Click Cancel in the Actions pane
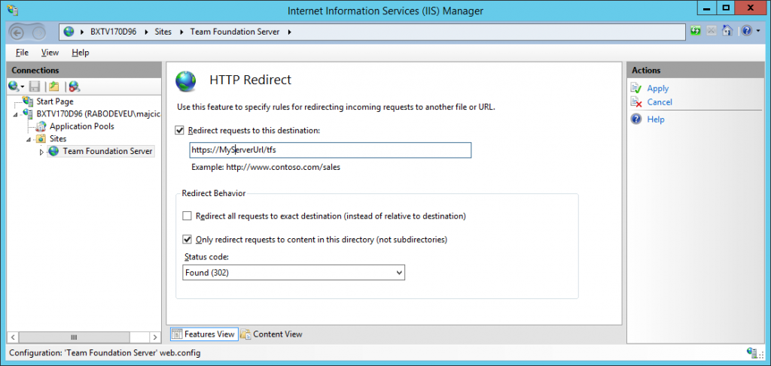The image size is (771, 366). [660, 102]
